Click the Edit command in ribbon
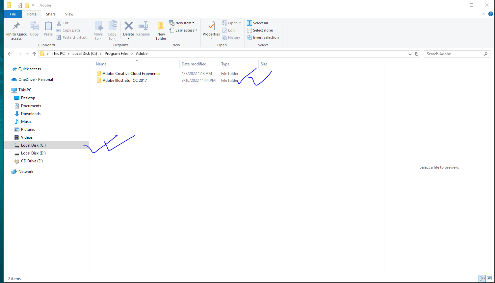Screen dimensions: 495x283 228,30
